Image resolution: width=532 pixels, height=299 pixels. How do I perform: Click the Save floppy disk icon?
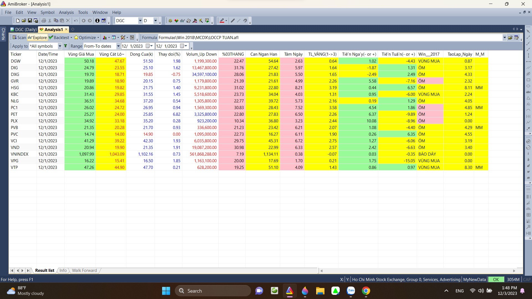point(30,21)
